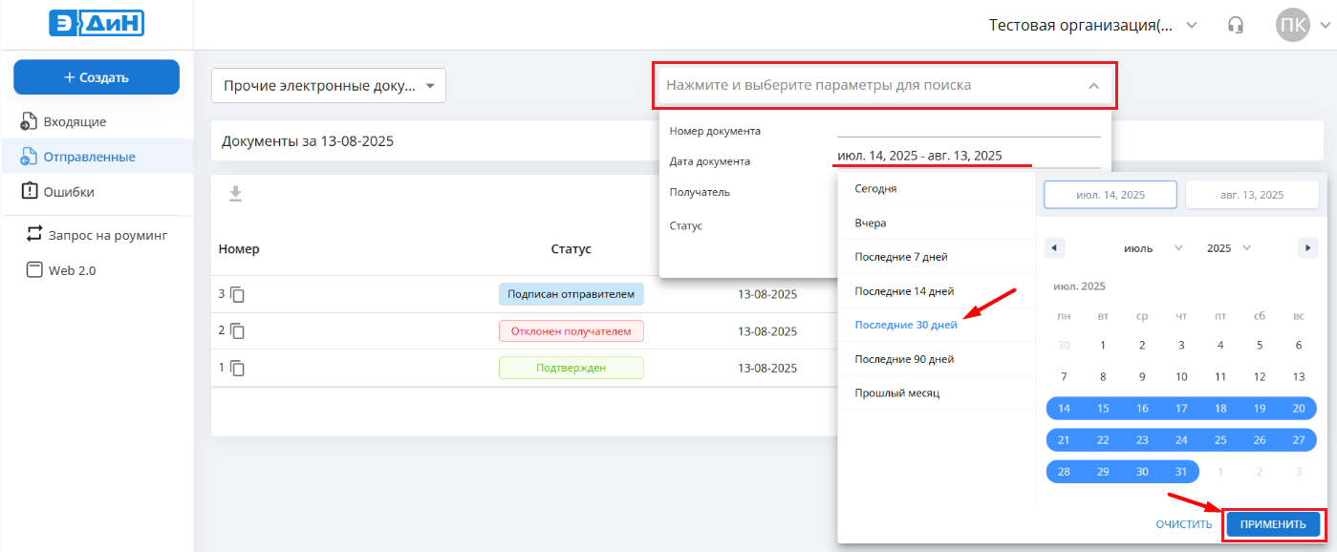Open the Прочие электронные документы dropdown
1337x552 pixels.
[328, 86]
